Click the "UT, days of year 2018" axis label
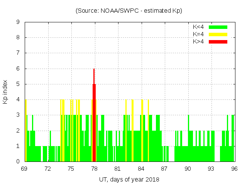Screen dimensions: 247x185 tap(129, 179)
